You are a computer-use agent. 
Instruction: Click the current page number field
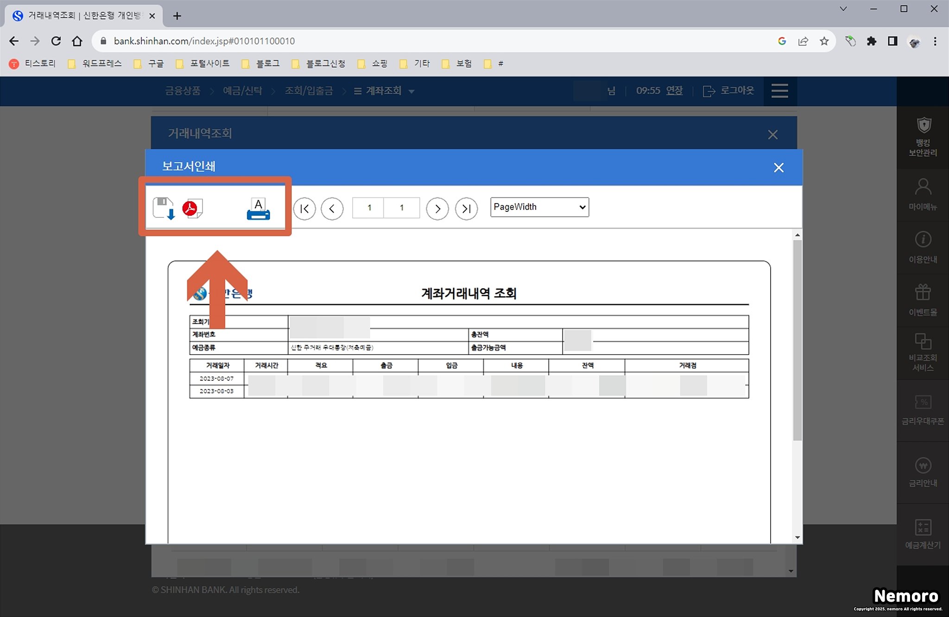(369, 208)
